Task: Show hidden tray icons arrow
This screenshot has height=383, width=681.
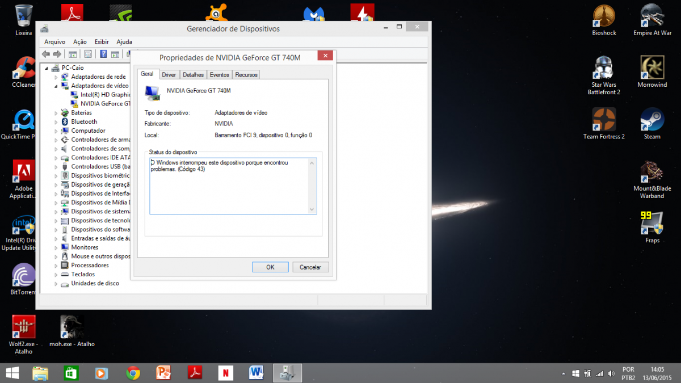Action: pos(564,373)
